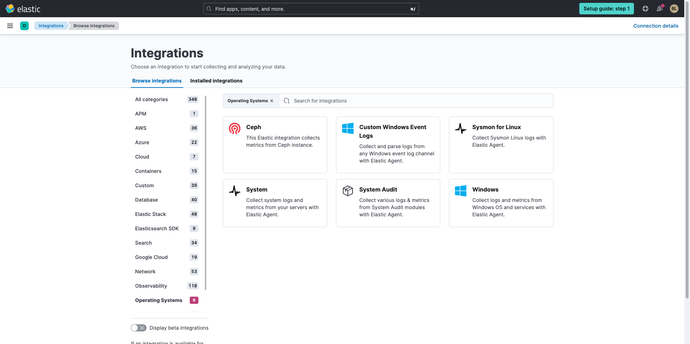The width and height of the screenshot is (690, 344).
Task: Select Elastic Stack category
Action: click(x=167, y=214)
